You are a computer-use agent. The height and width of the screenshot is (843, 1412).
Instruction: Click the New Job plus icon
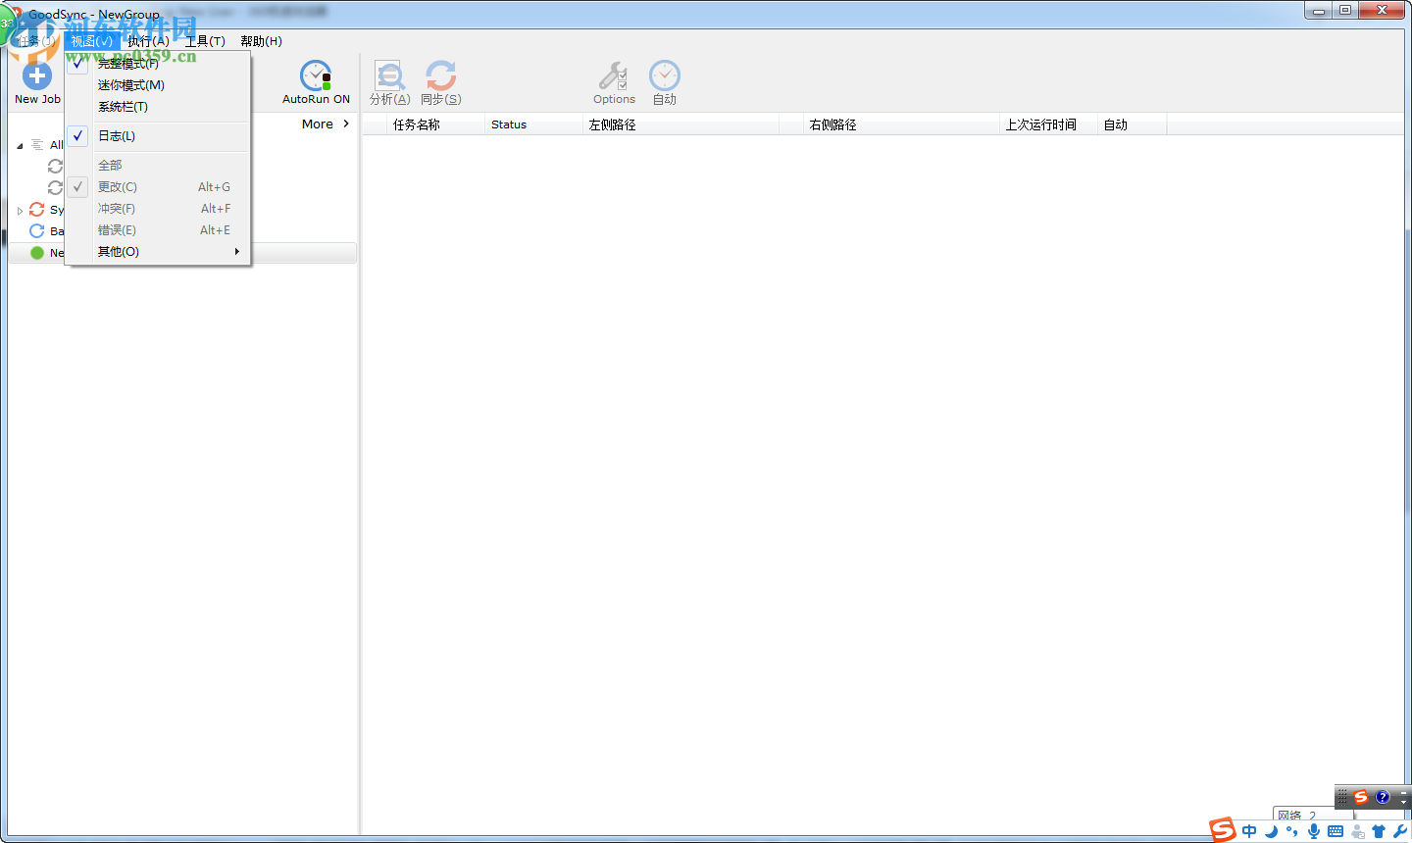click(37, 75)
